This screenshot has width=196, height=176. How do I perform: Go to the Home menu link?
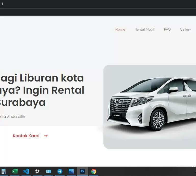tap(120, 30)
